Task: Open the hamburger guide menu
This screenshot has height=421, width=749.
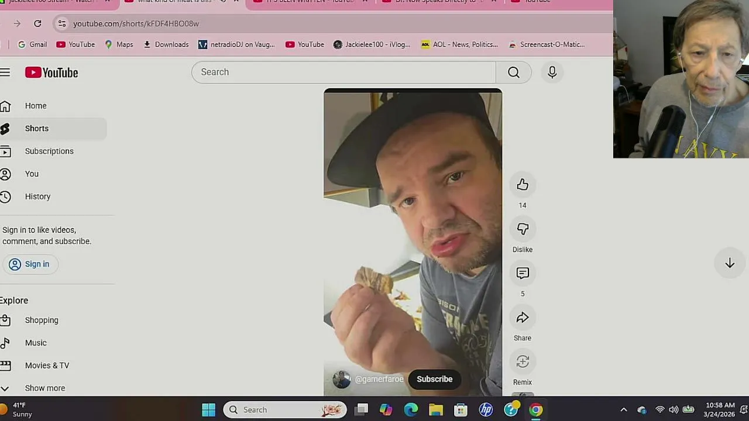Action: (5, 73)
